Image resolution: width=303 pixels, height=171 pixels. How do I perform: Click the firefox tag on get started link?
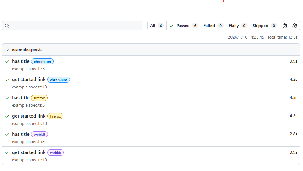(55, 116)
